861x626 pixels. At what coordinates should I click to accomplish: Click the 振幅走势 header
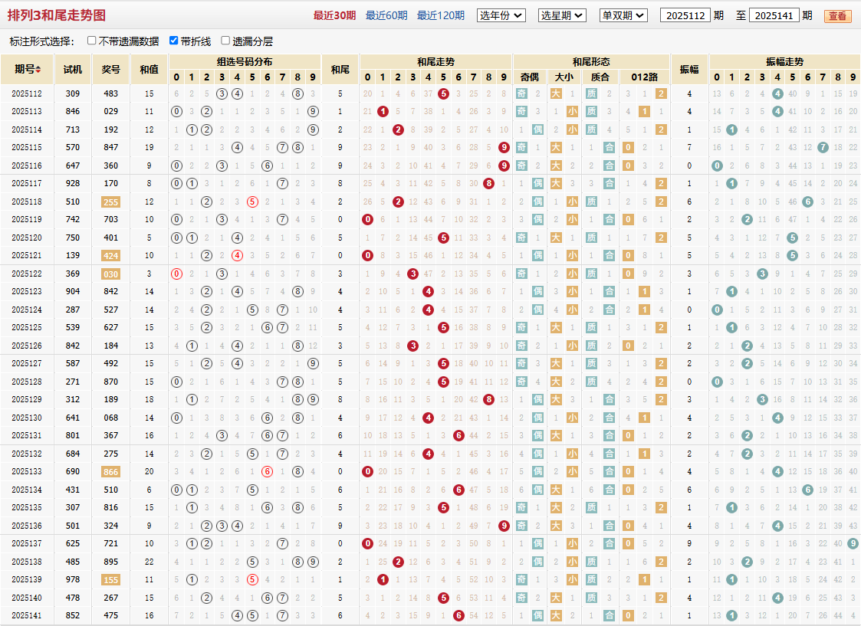coord(784,62)
